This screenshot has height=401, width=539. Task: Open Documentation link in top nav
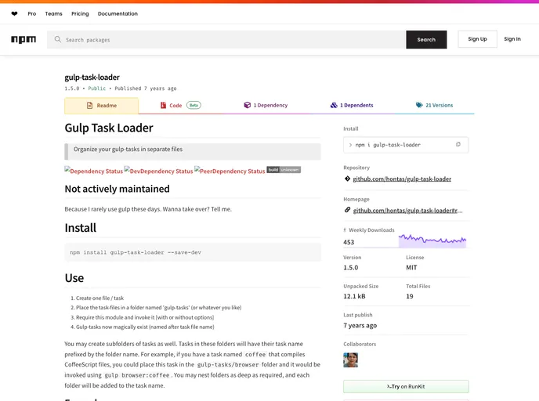(x=118, y=14)
